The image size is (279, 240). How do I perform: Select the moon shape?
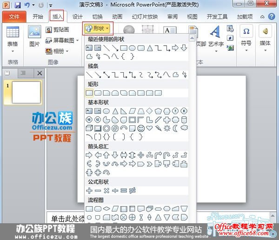point(175,128)
